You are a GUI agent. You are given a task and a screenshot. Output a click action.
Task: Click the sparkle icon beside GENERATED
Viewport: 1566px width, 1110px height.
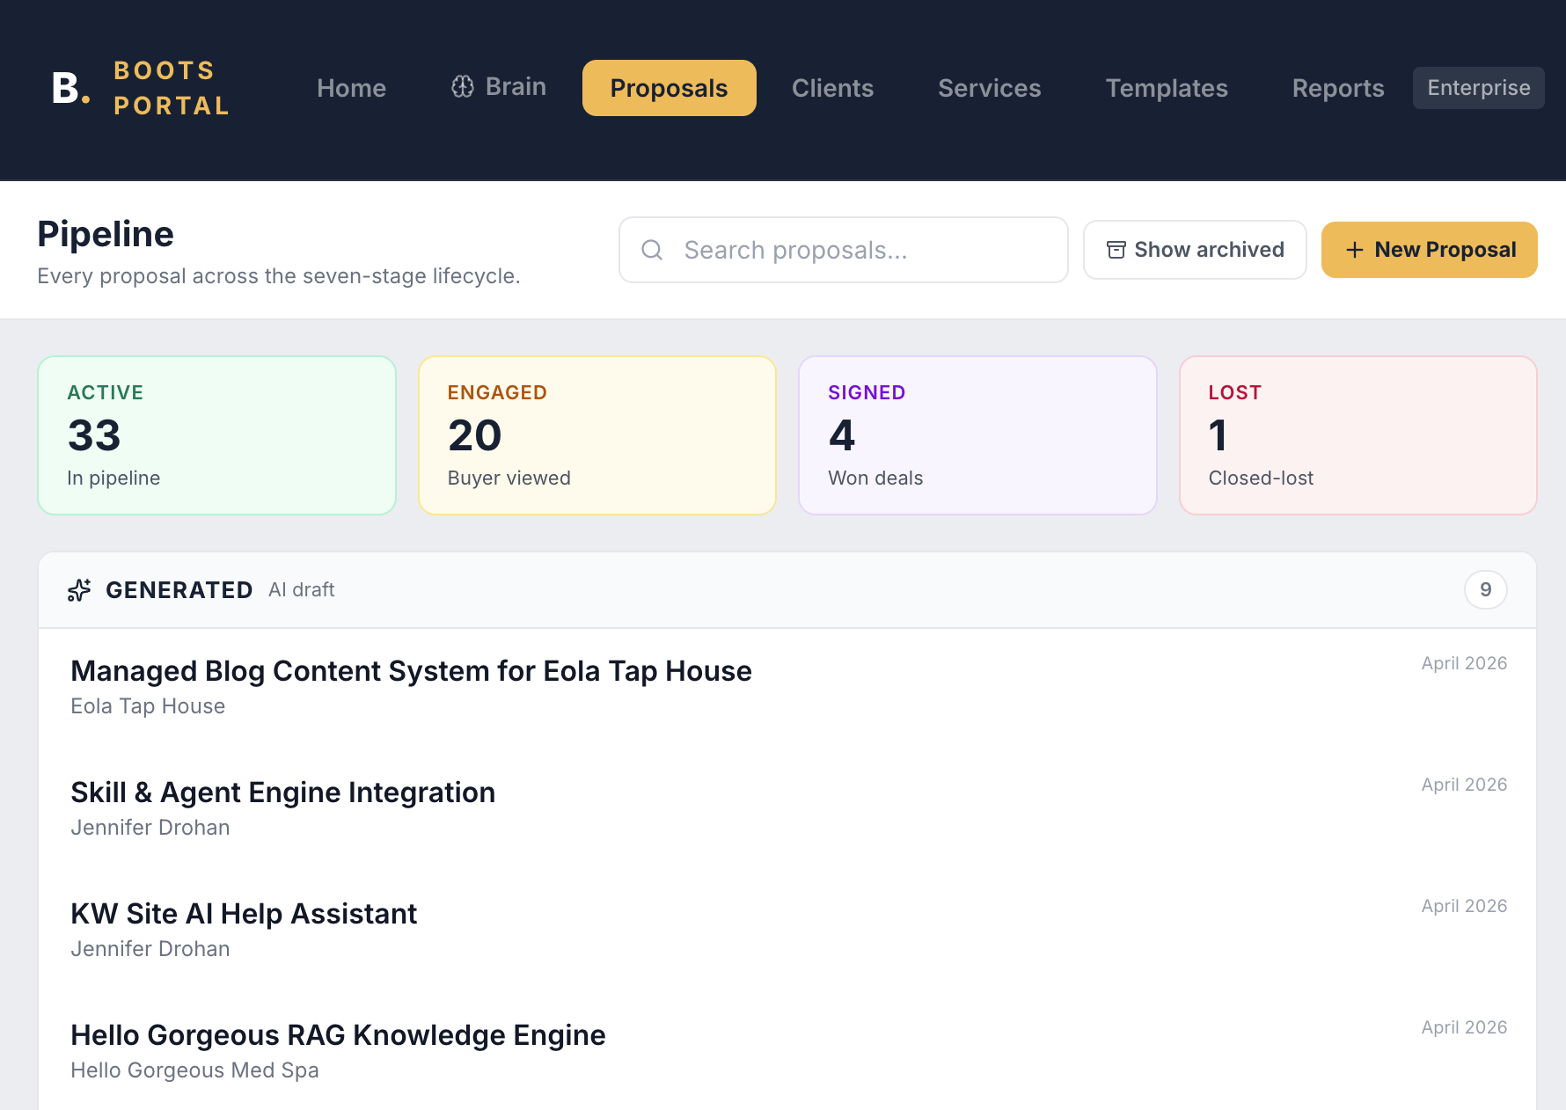click(79, 590)
